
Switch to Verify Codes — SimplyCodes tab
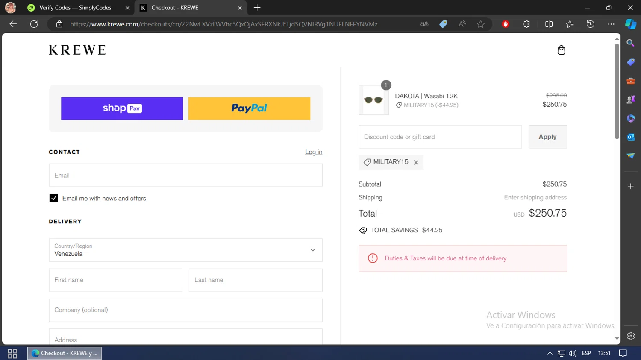click(x=75, y=8)
